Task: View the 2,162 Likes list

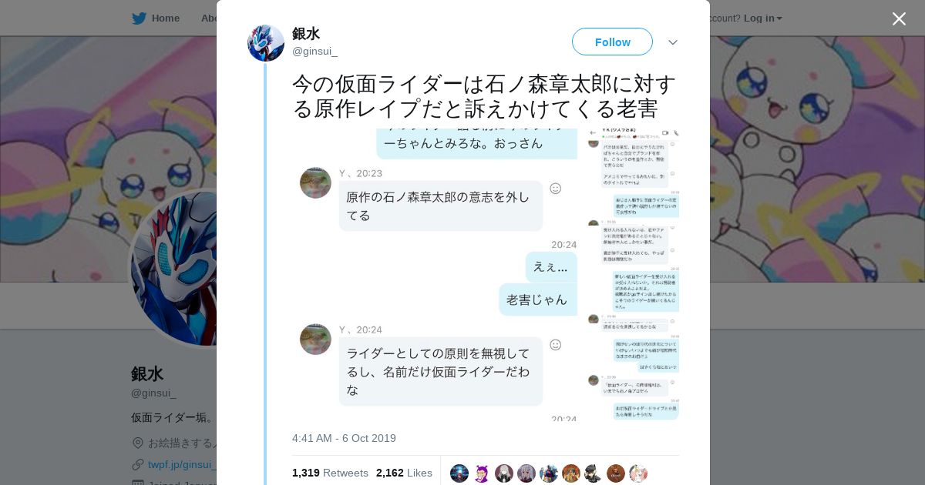Action: click(x=404, y=473)
